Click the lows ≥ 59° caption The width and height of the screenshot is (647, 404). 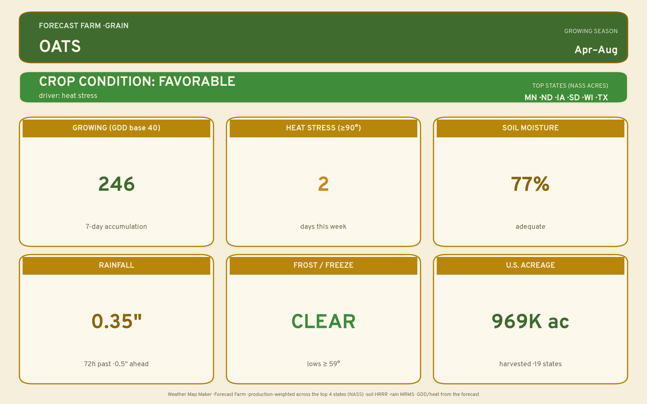(323, 364)
